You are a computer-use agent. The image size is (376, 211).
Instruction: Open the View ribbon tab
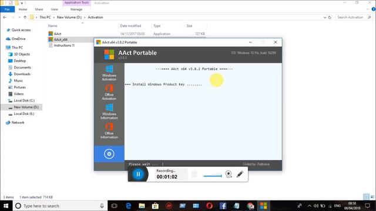tap(55, 9)
